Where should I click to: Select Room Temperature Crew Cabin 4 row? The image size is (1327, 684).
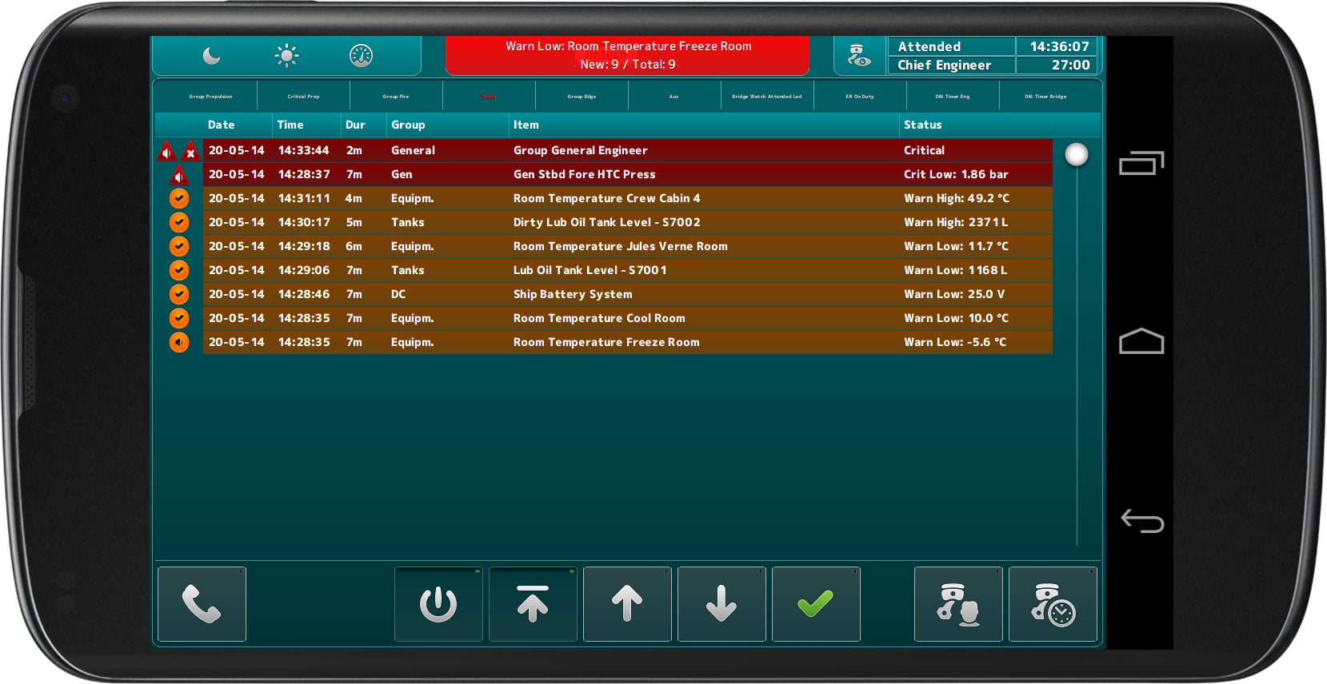[x=628, y=198]
